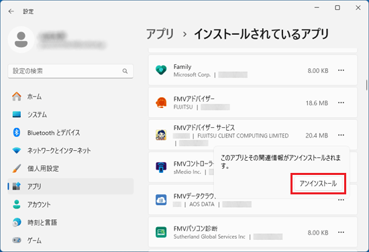Maximize the Settings window
This screenshot has width=369, height=252.
[337, 8]
